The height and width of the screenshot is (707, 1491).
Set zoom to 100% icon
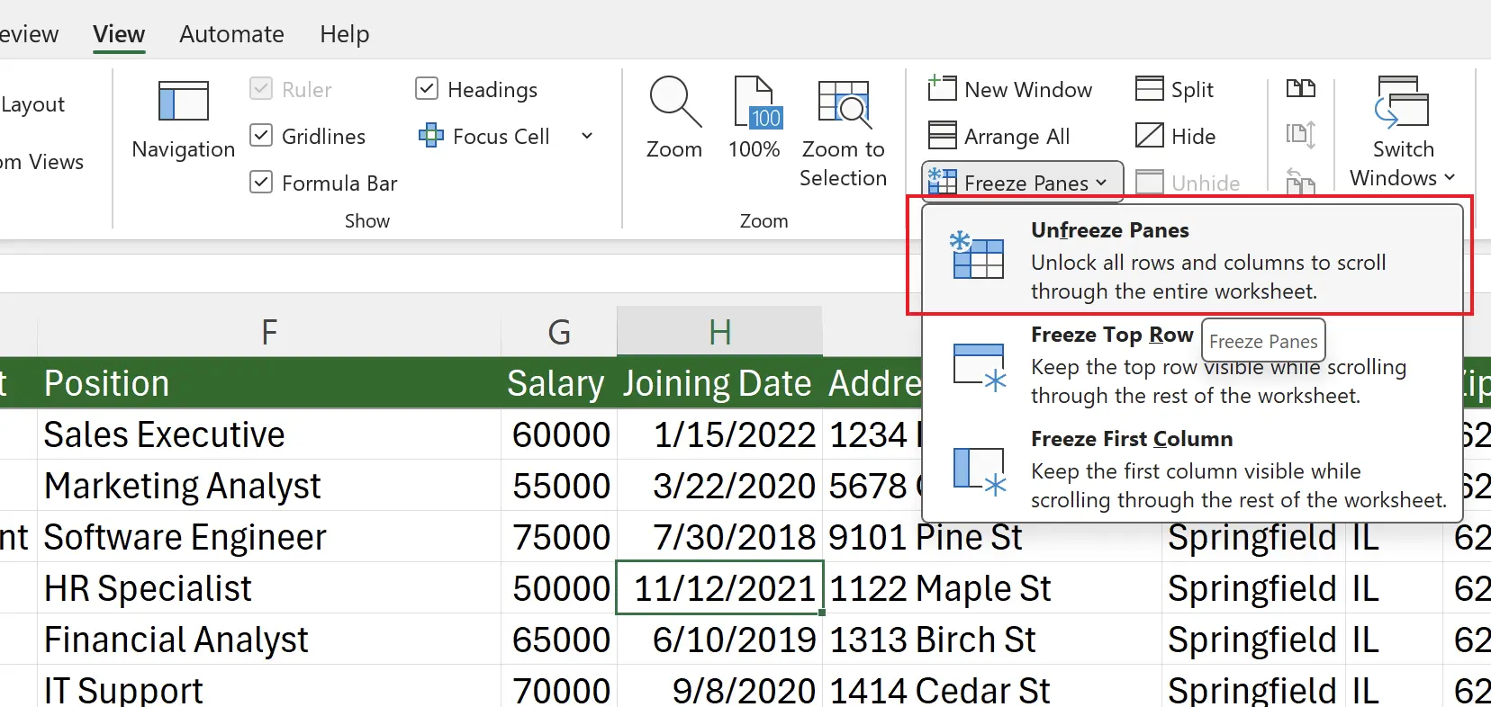point(755,102)
